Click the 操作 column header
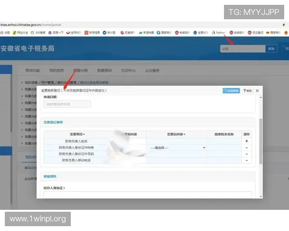Image resolution: width=289 pixels, height=231 pixels. 247,134
